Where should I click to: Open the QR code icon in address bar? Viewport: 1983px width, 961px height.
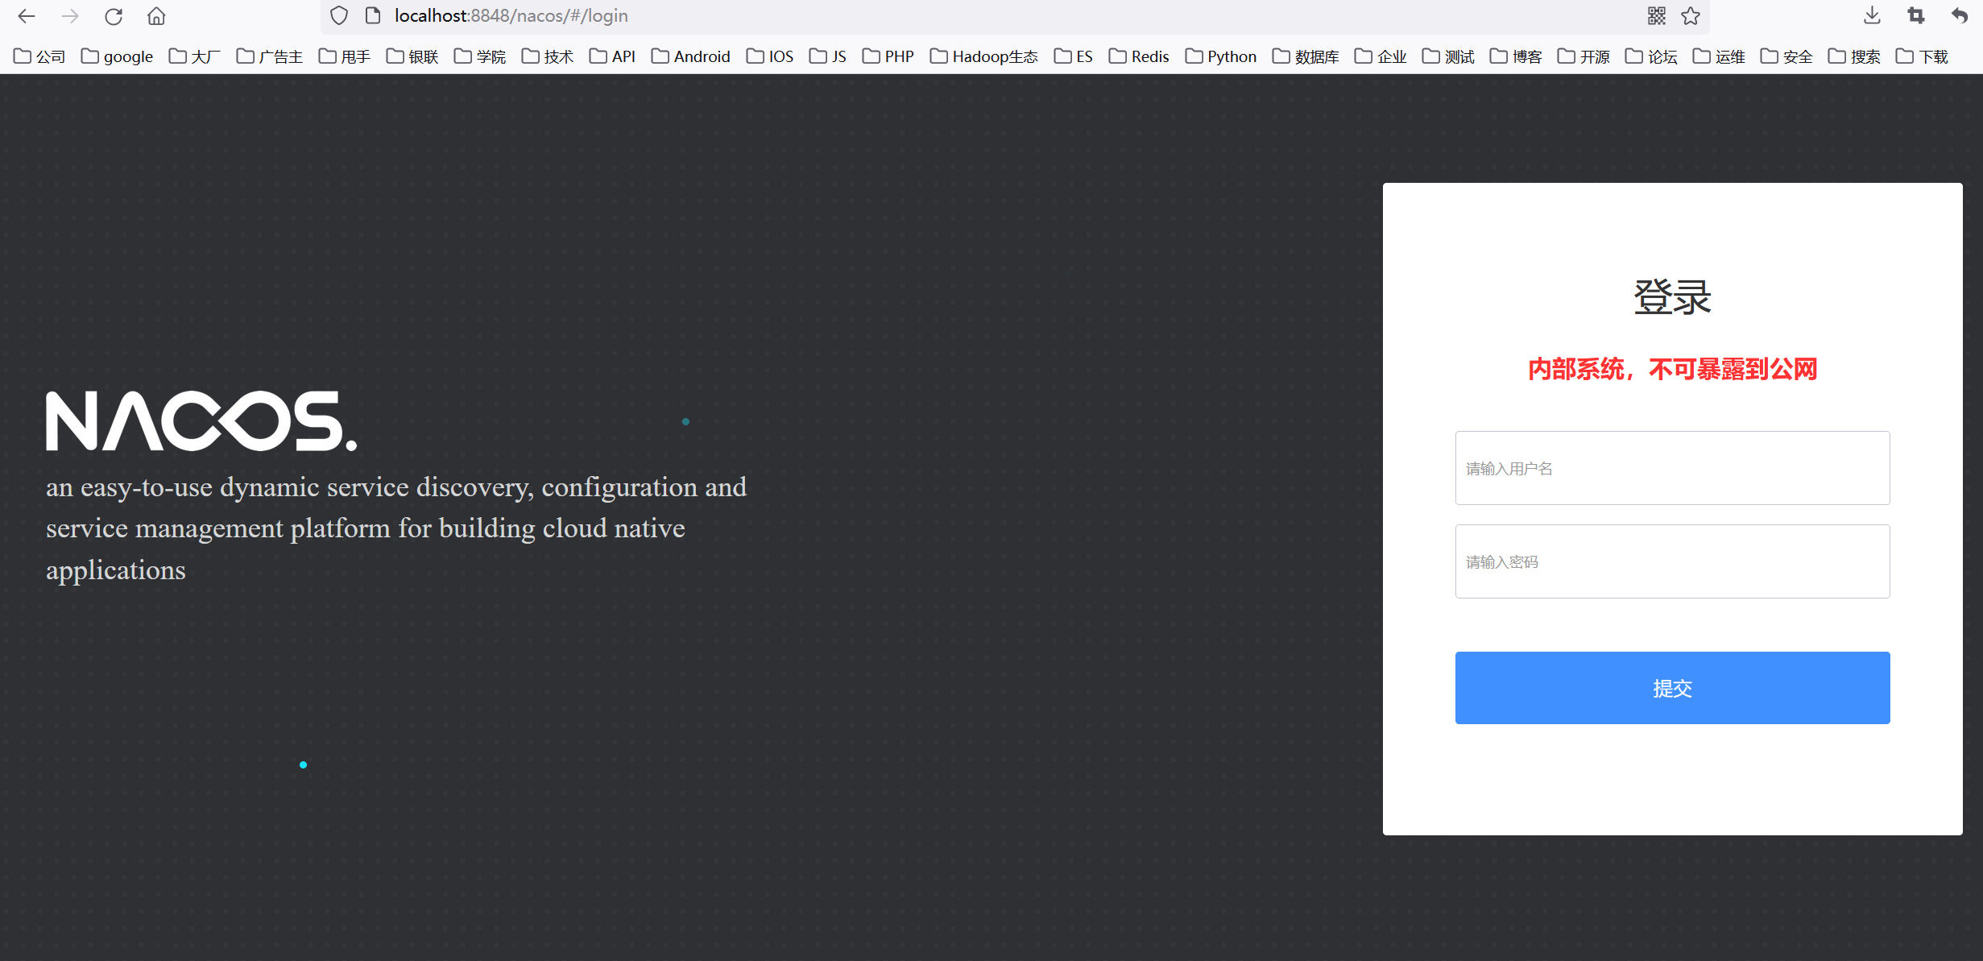pyautogui.click(x=1656, y=16)
